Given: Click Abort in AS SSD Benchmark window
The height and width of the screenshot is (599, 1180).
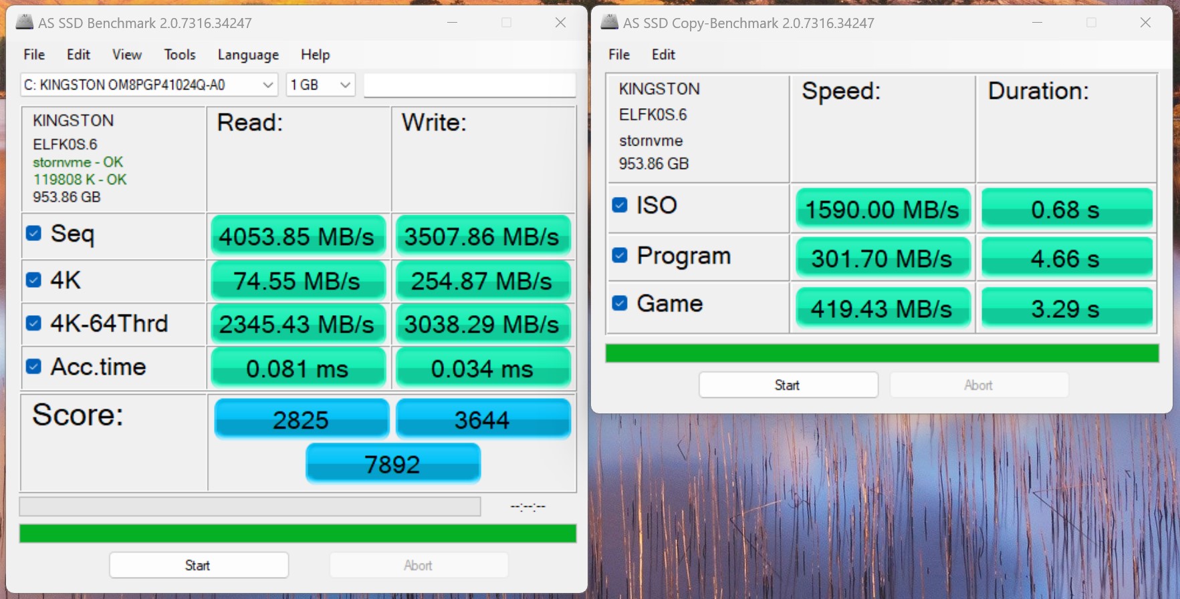Looking at the screenshot, I should 419,565.
